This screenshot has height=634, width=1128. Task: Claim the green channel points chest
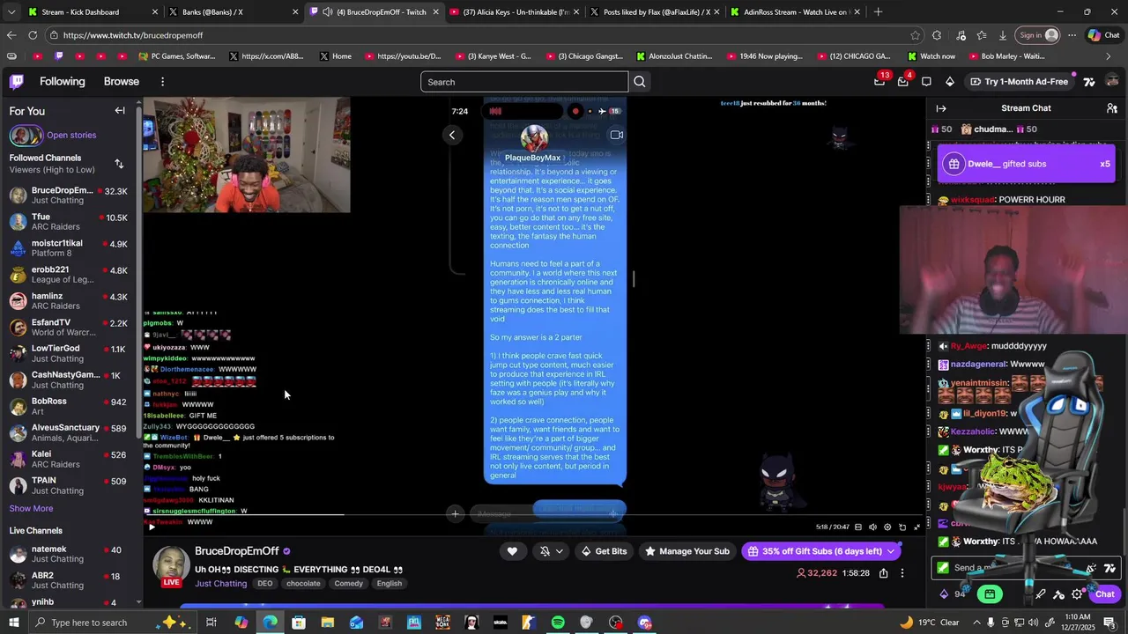tap(990, 594)
